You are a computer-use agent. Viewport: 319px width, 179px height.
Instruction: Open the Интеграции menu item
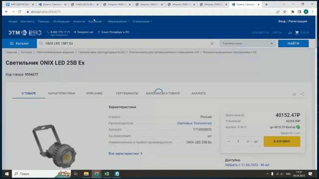pos(61,21)
